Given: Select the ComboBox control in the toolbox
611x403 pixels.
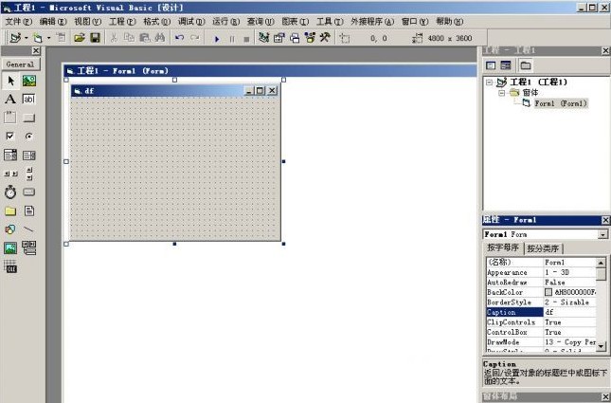Looking at the screenshot, I should point(10,155).
